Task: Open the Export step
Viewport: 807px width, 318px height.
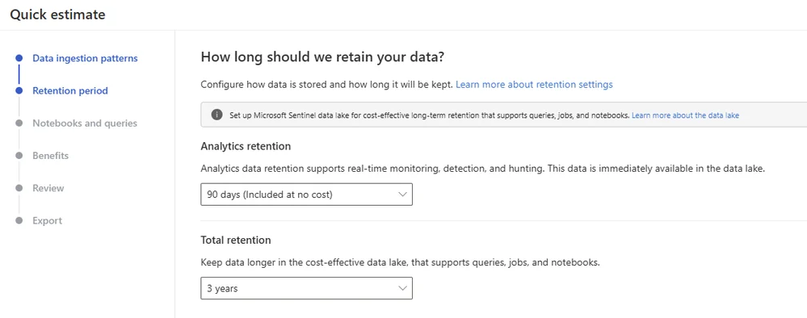Action: [48, 220]
